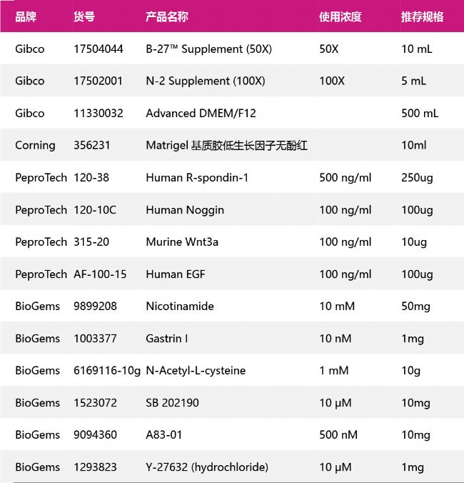Click the 品牌 column header
Viewport: 464px width, 483px height.
point(26,16)
